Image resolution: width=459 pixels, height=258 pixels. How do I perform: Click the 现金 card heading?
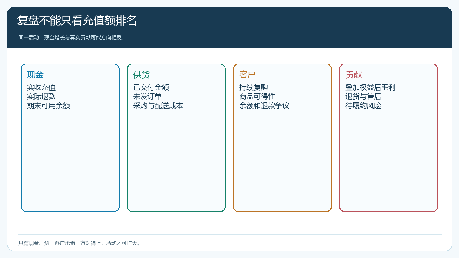(35, 75)
